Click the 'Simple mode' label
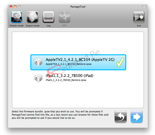Viewport: 155px width, 135px height. pyautogui.click(x=17, y=26)
